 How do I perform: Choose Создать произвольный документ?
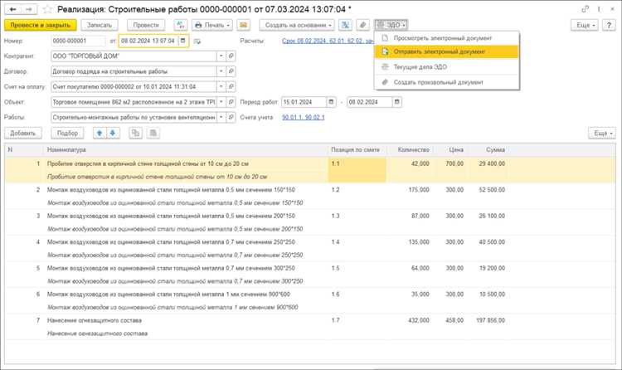coord(447,82)
